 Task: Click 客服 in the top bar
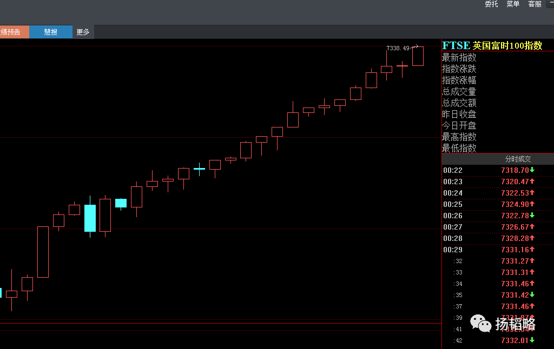[x=535, y=4]
